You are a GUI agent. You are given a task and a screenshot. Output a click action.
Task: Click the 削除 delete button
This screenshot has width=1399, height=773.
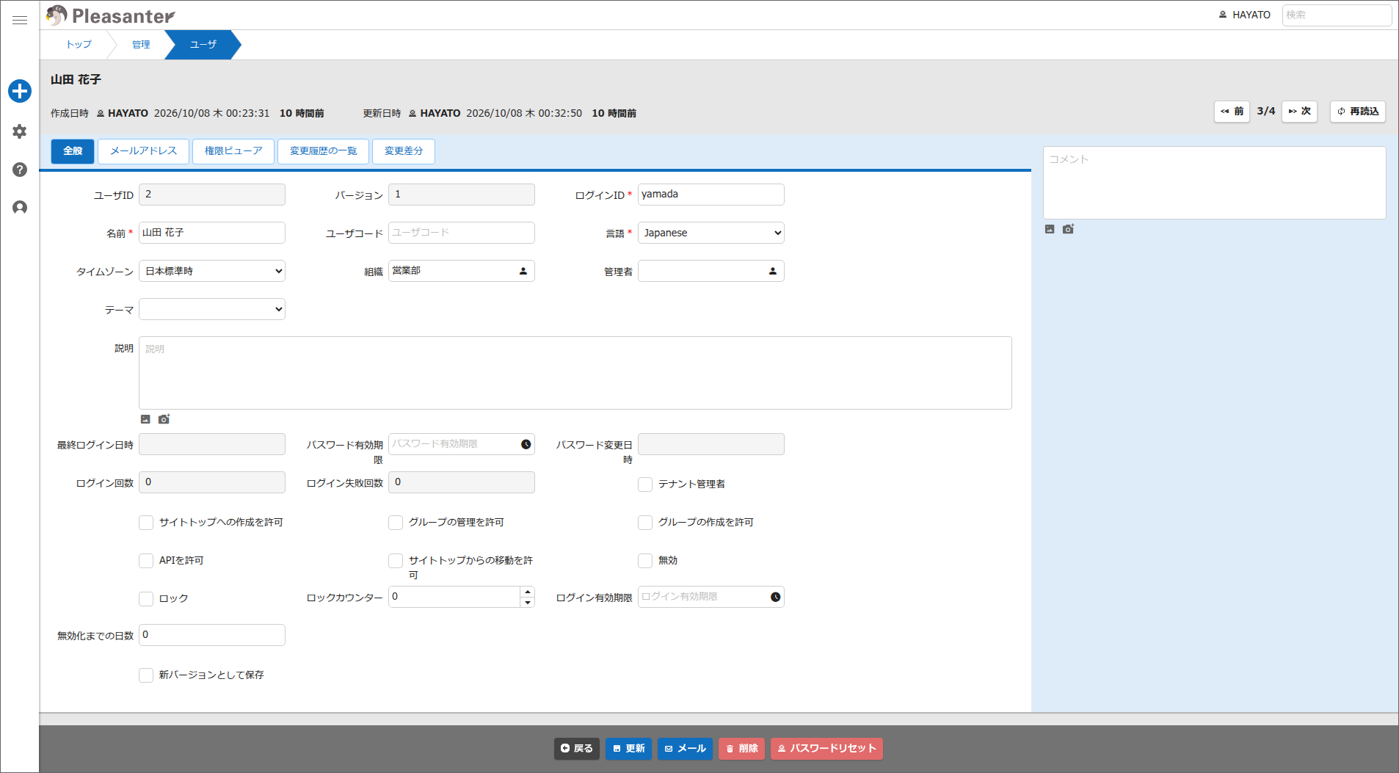[741, 749]
